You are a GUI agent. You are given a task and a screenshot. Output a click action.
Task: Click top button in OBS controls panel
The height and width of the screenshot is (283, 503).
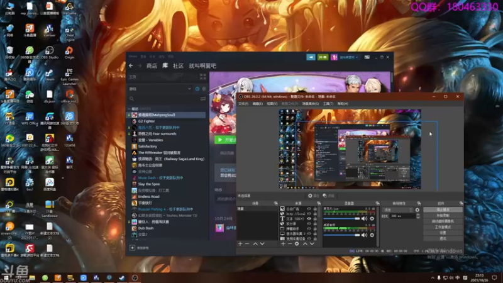(443, 209)
